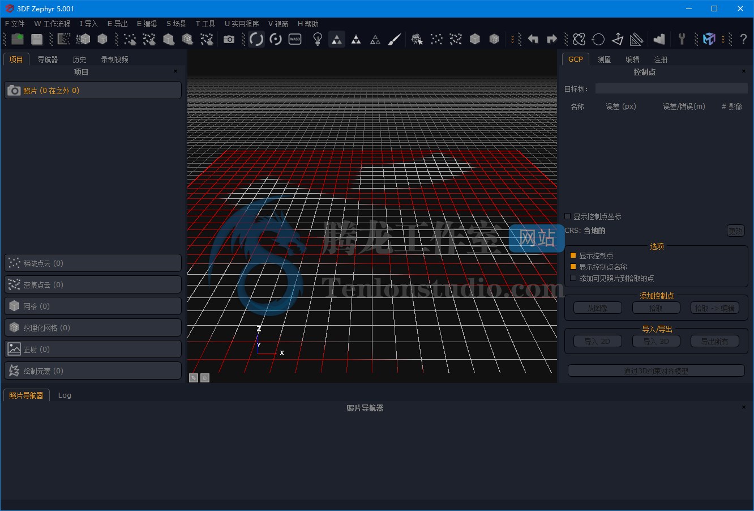Toggle the 显示控制点 checkbox
The height and width of the screenshot is (511, 754).
573,255
